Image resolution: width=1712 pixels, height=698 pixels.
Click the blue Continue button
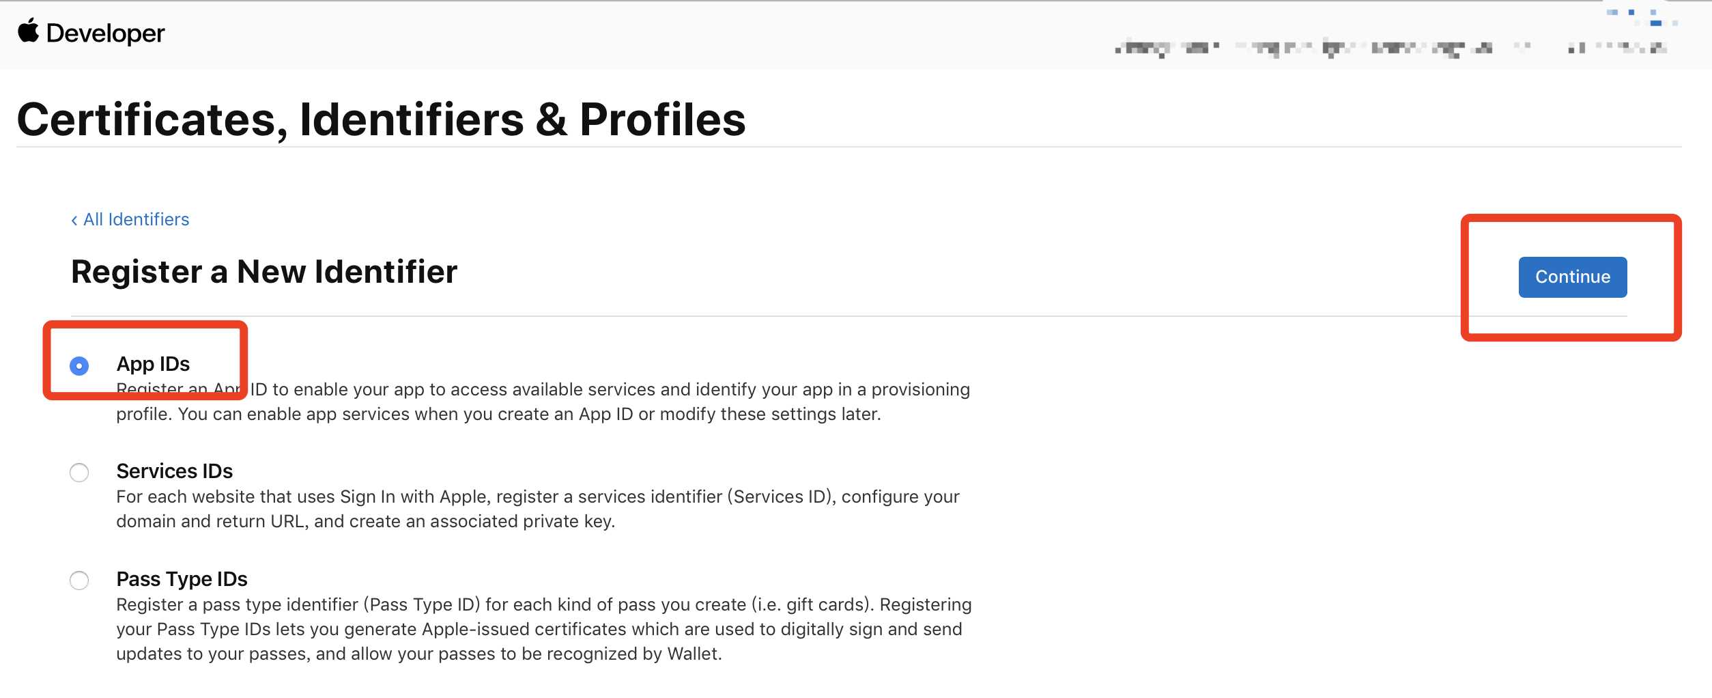click(x=1573, y=277)
